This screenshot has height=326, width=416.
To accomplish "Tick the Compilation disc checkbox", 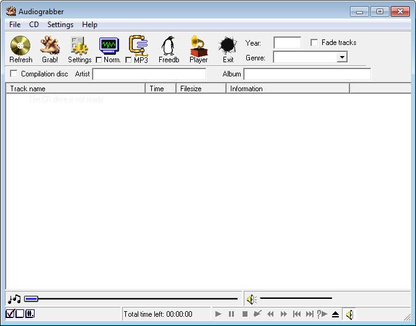I will click(14, 73).
